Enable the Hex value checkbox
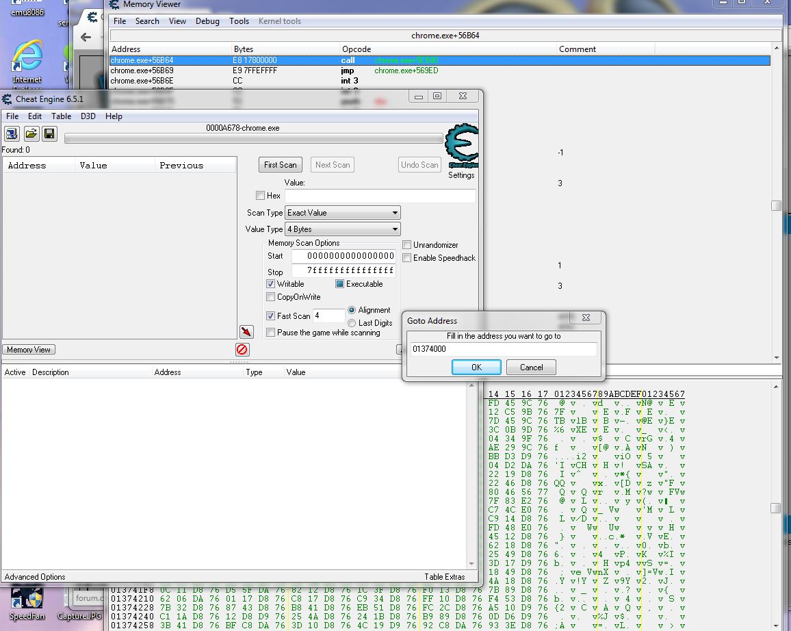The image size is (791, 631). (261, 196)
